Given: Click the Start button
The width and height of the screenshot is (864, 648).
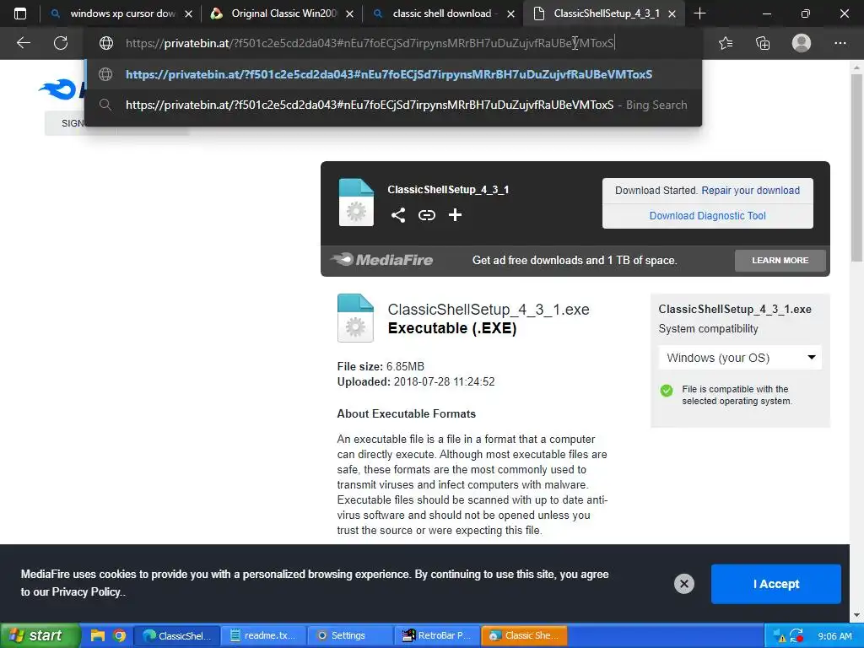Looking at the screenshot, I should tap(40, 635).
